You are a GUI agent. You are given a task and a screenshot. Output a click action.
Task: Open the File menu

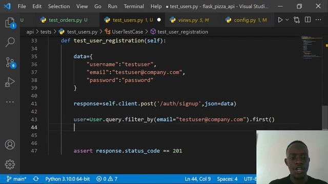(x=22, y=7)
